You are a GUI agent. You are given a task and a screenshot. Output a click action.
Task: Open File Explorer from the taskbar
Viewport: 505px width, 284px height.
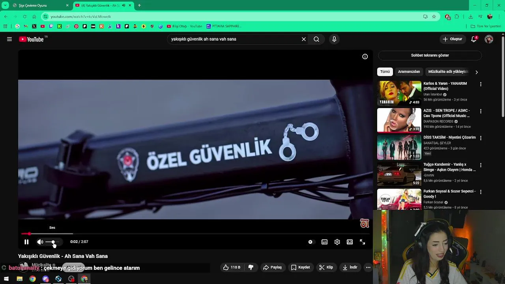(20, 279)
